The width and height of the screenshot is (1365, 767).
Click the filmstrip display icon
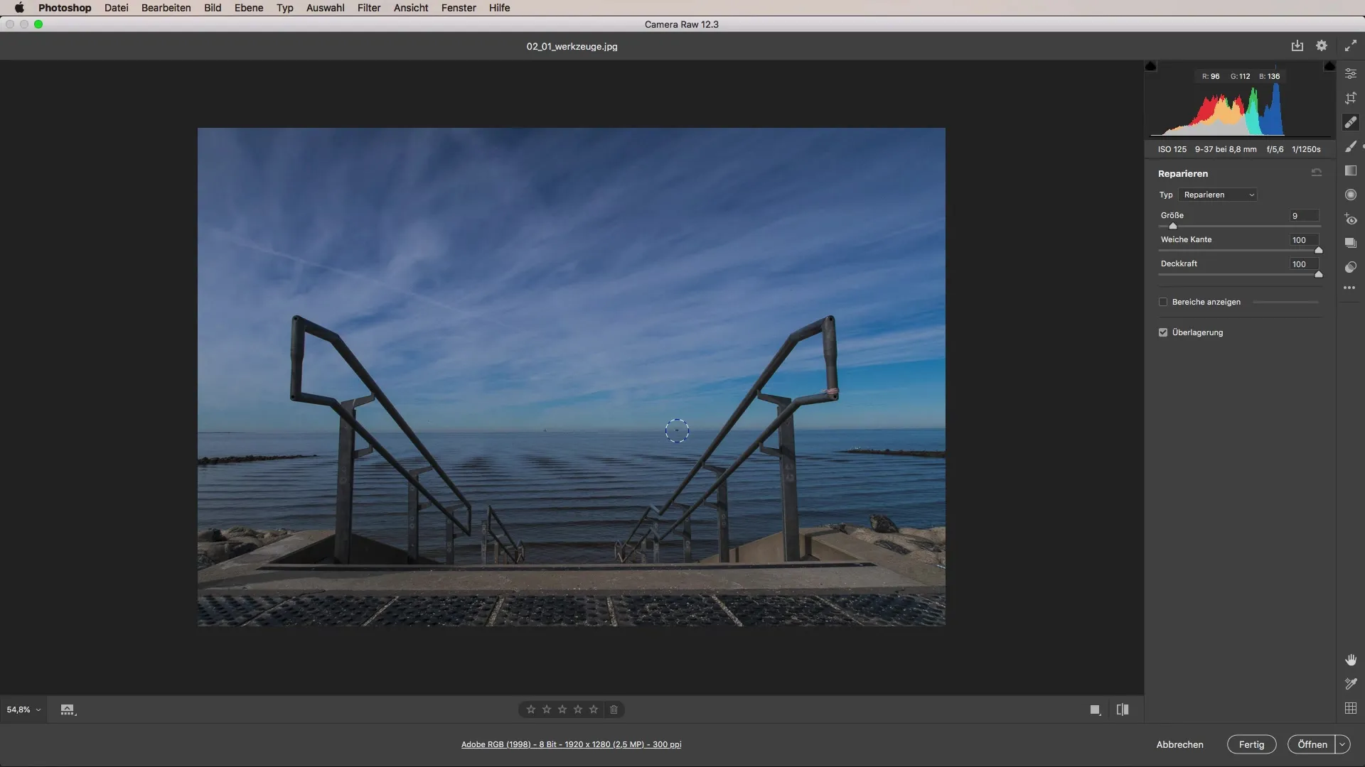(68, 709)
